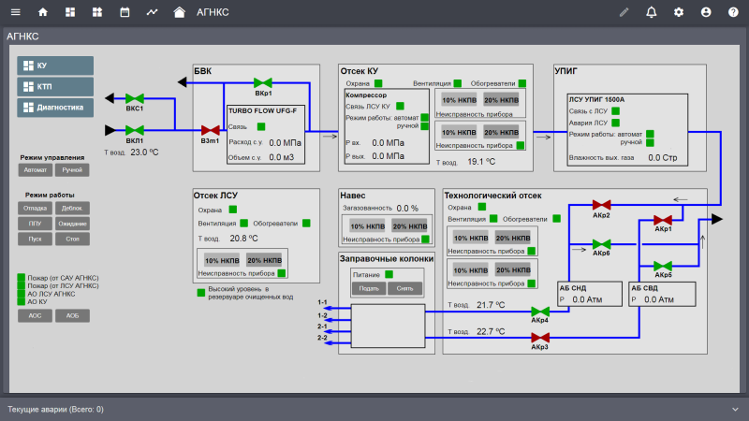Click red valve АКр1
Viewport: 749px width, 421px height.
[663, 220]
